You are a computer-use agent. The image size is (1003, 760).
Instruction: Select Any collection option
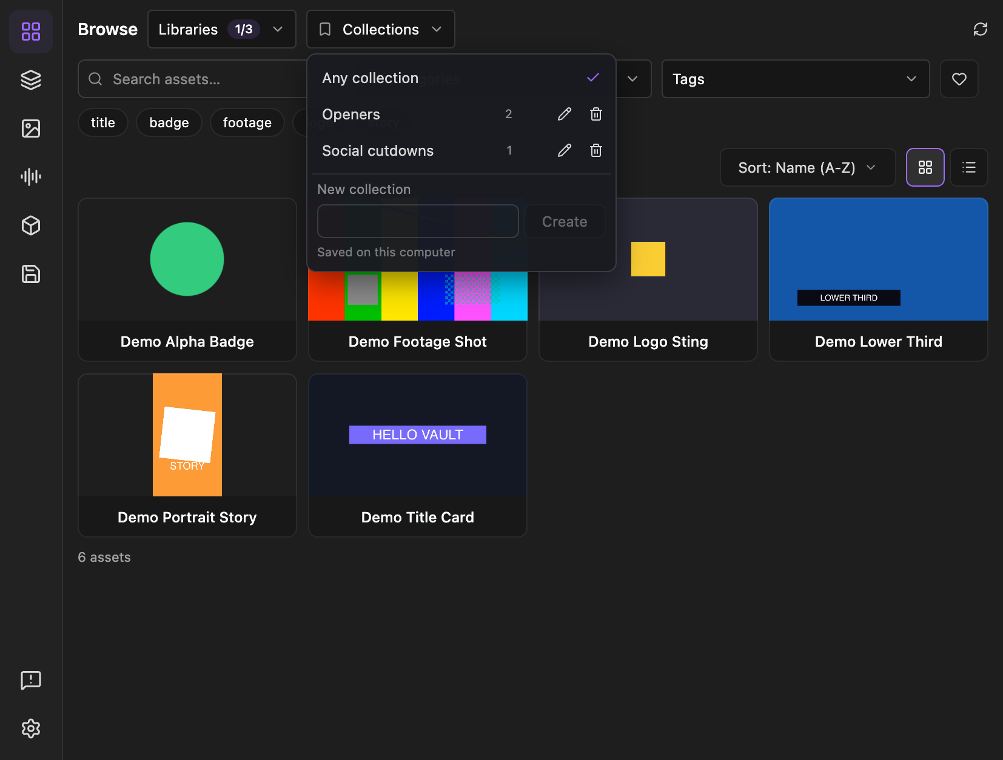461,78
